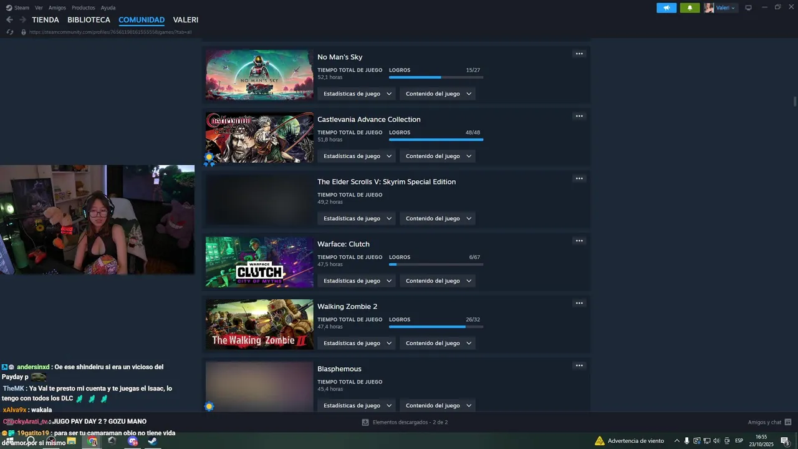Open The Elder Scrolls V: Skyrim title link

coord(387,181)
